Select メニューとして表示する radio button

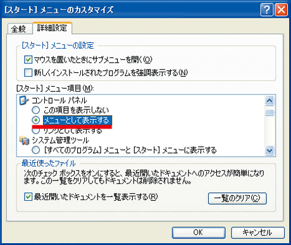coord(36,120)
